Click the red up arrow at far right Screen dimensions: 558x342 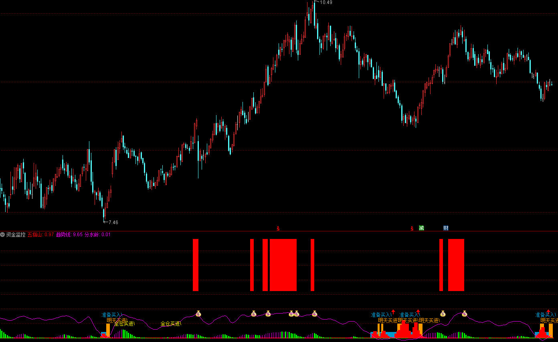548,311
